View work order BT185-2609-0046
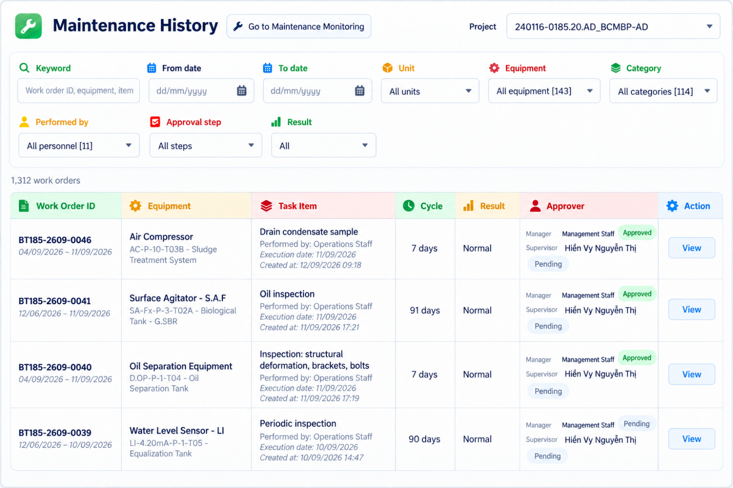Viewport: 733px width, 488px height. coord(691,248)
